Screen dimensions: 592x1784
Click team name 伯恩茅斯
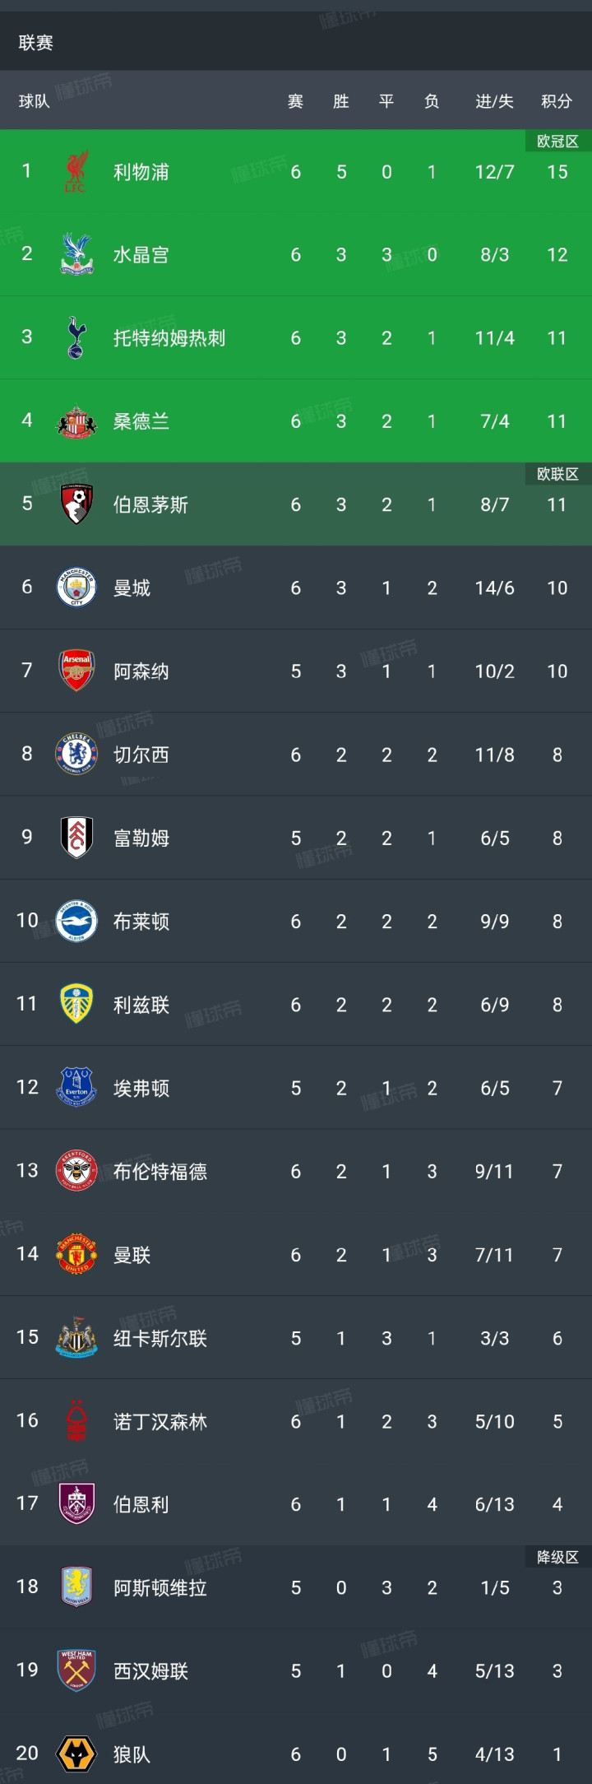(150, 504)
